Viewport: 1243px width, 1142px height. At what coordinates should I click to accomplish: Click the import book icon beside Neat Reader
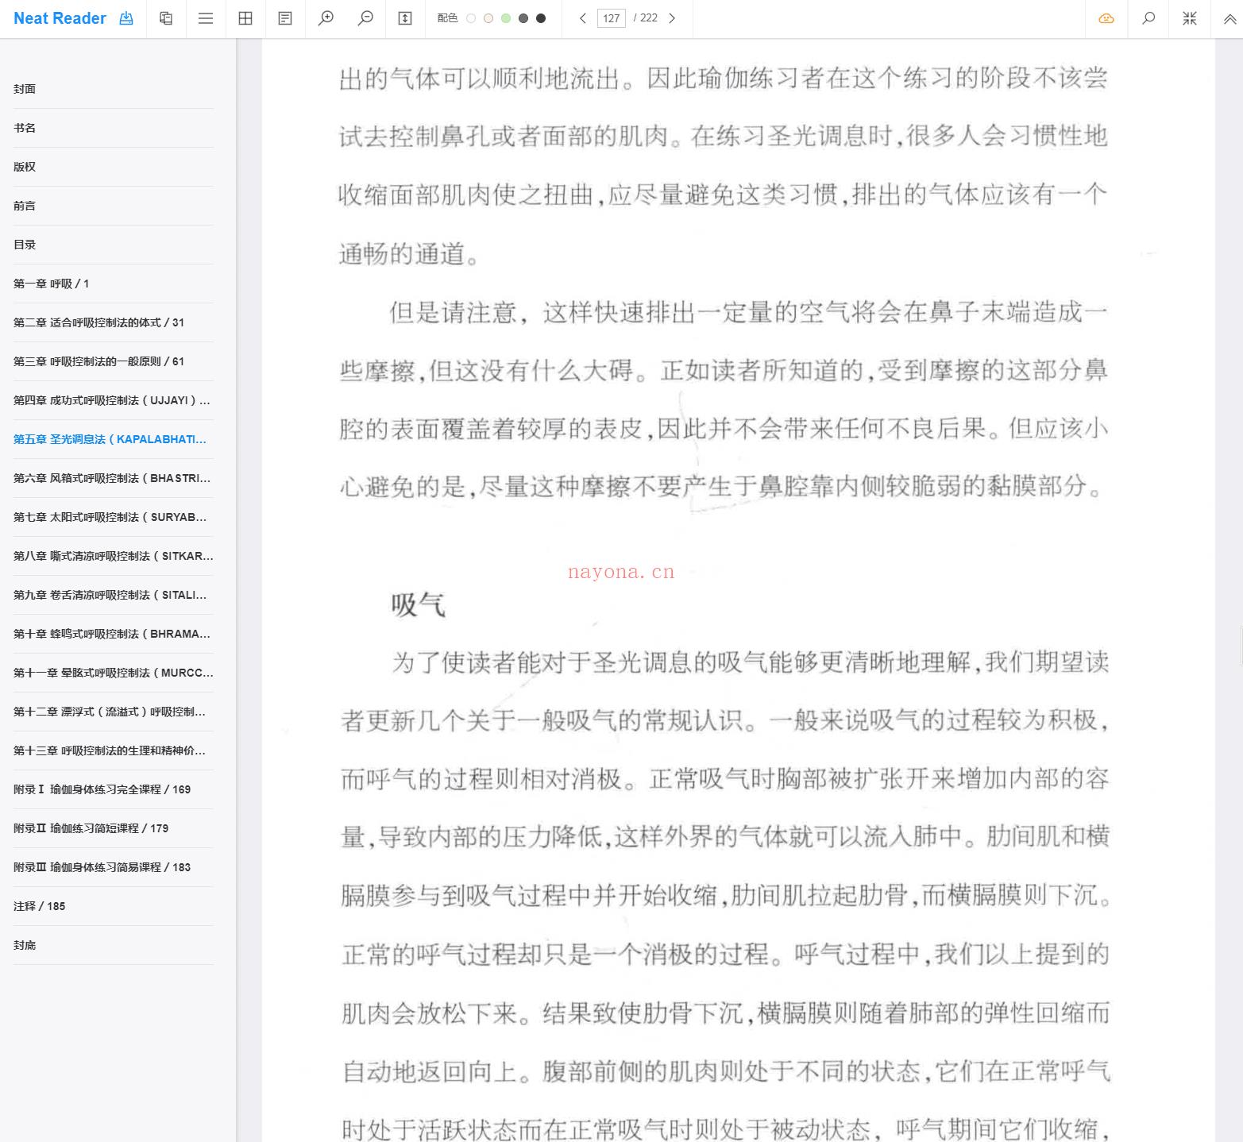point(126,18)
